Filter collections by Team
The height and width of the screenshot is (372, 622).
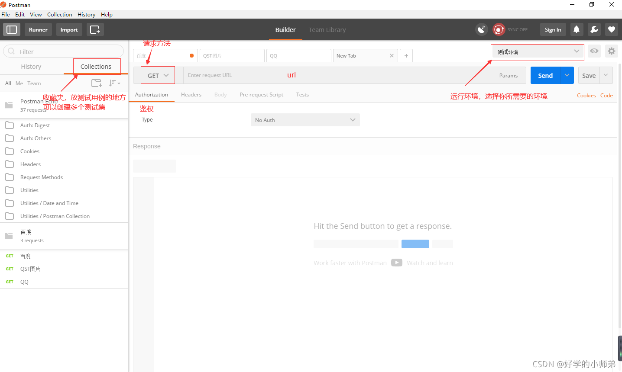(x=34, y=83)
